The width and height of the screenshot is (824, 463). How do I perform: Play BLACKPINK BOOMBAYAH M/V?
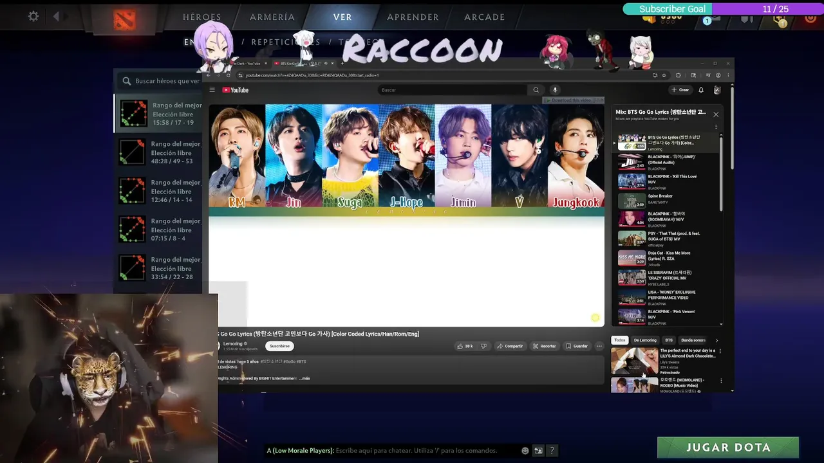coord(667,220)
